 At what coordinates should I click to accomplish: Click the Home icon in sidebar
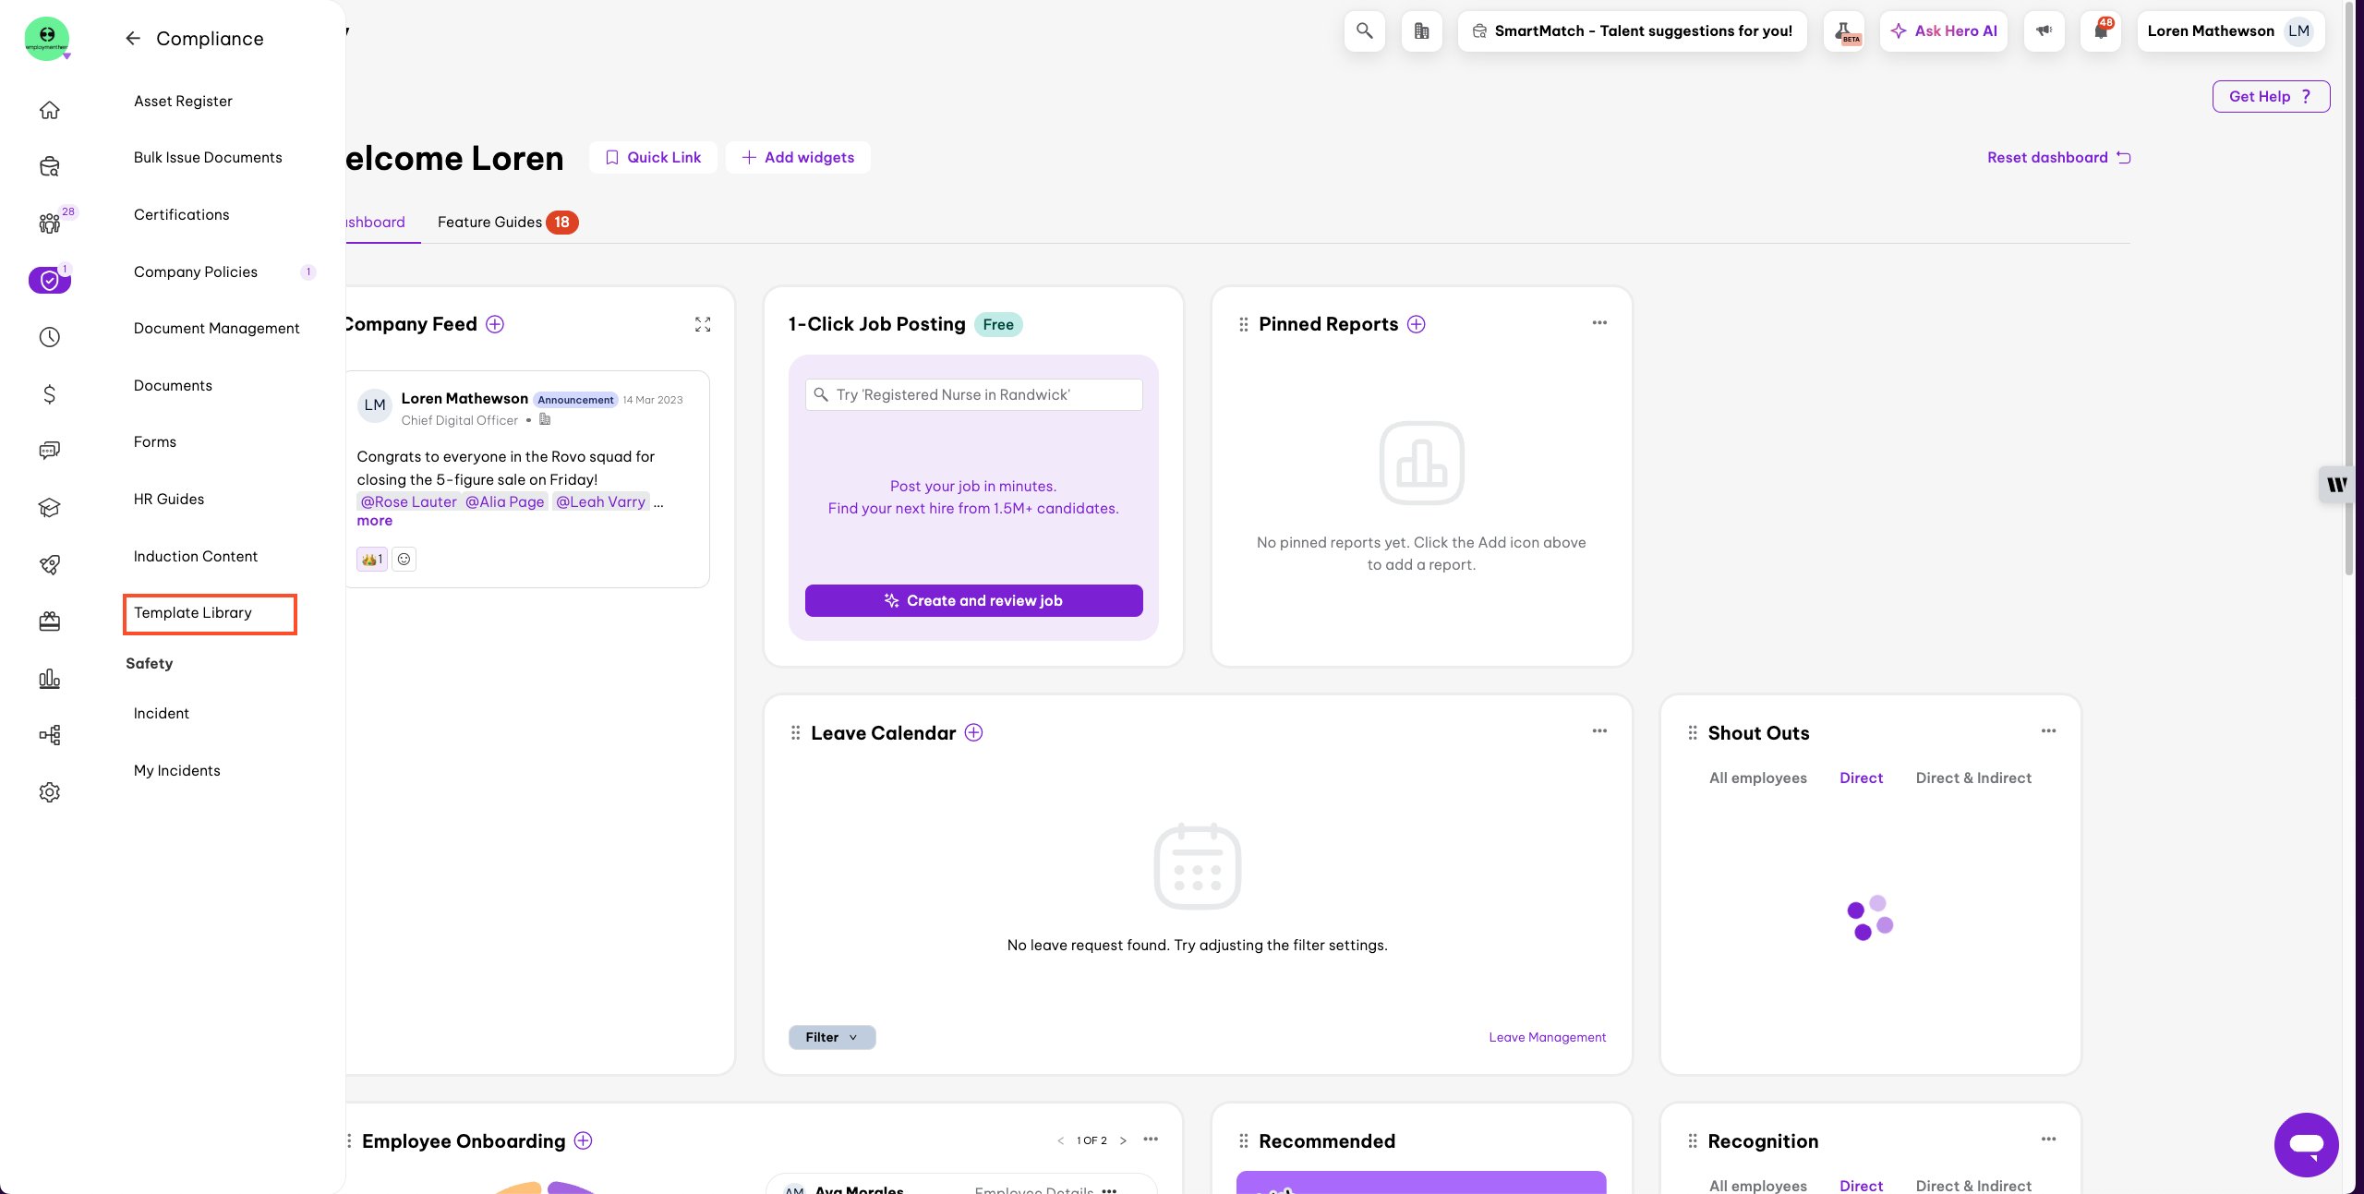[x=50, y=110]
